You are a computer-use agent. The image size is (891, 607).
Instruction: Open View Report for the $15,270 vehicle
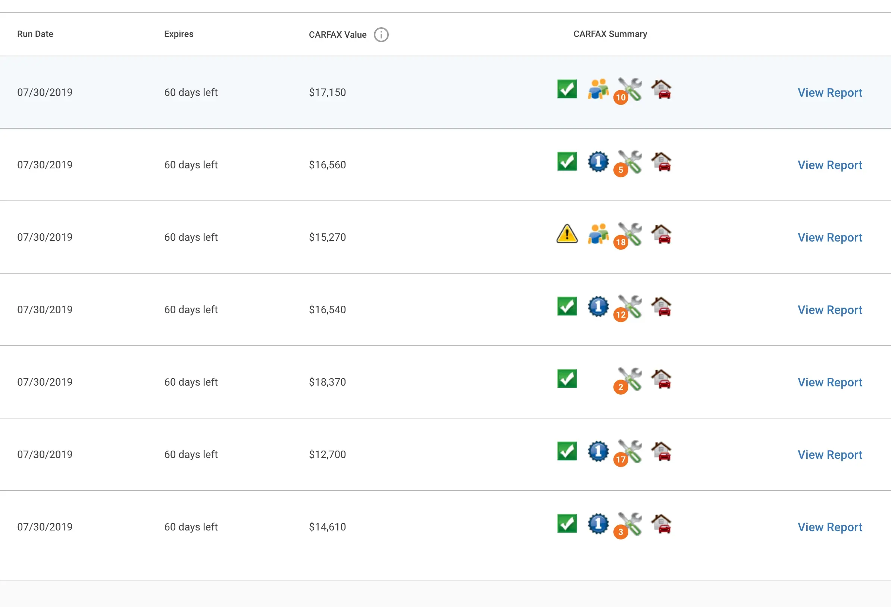[x=830, y=237]
